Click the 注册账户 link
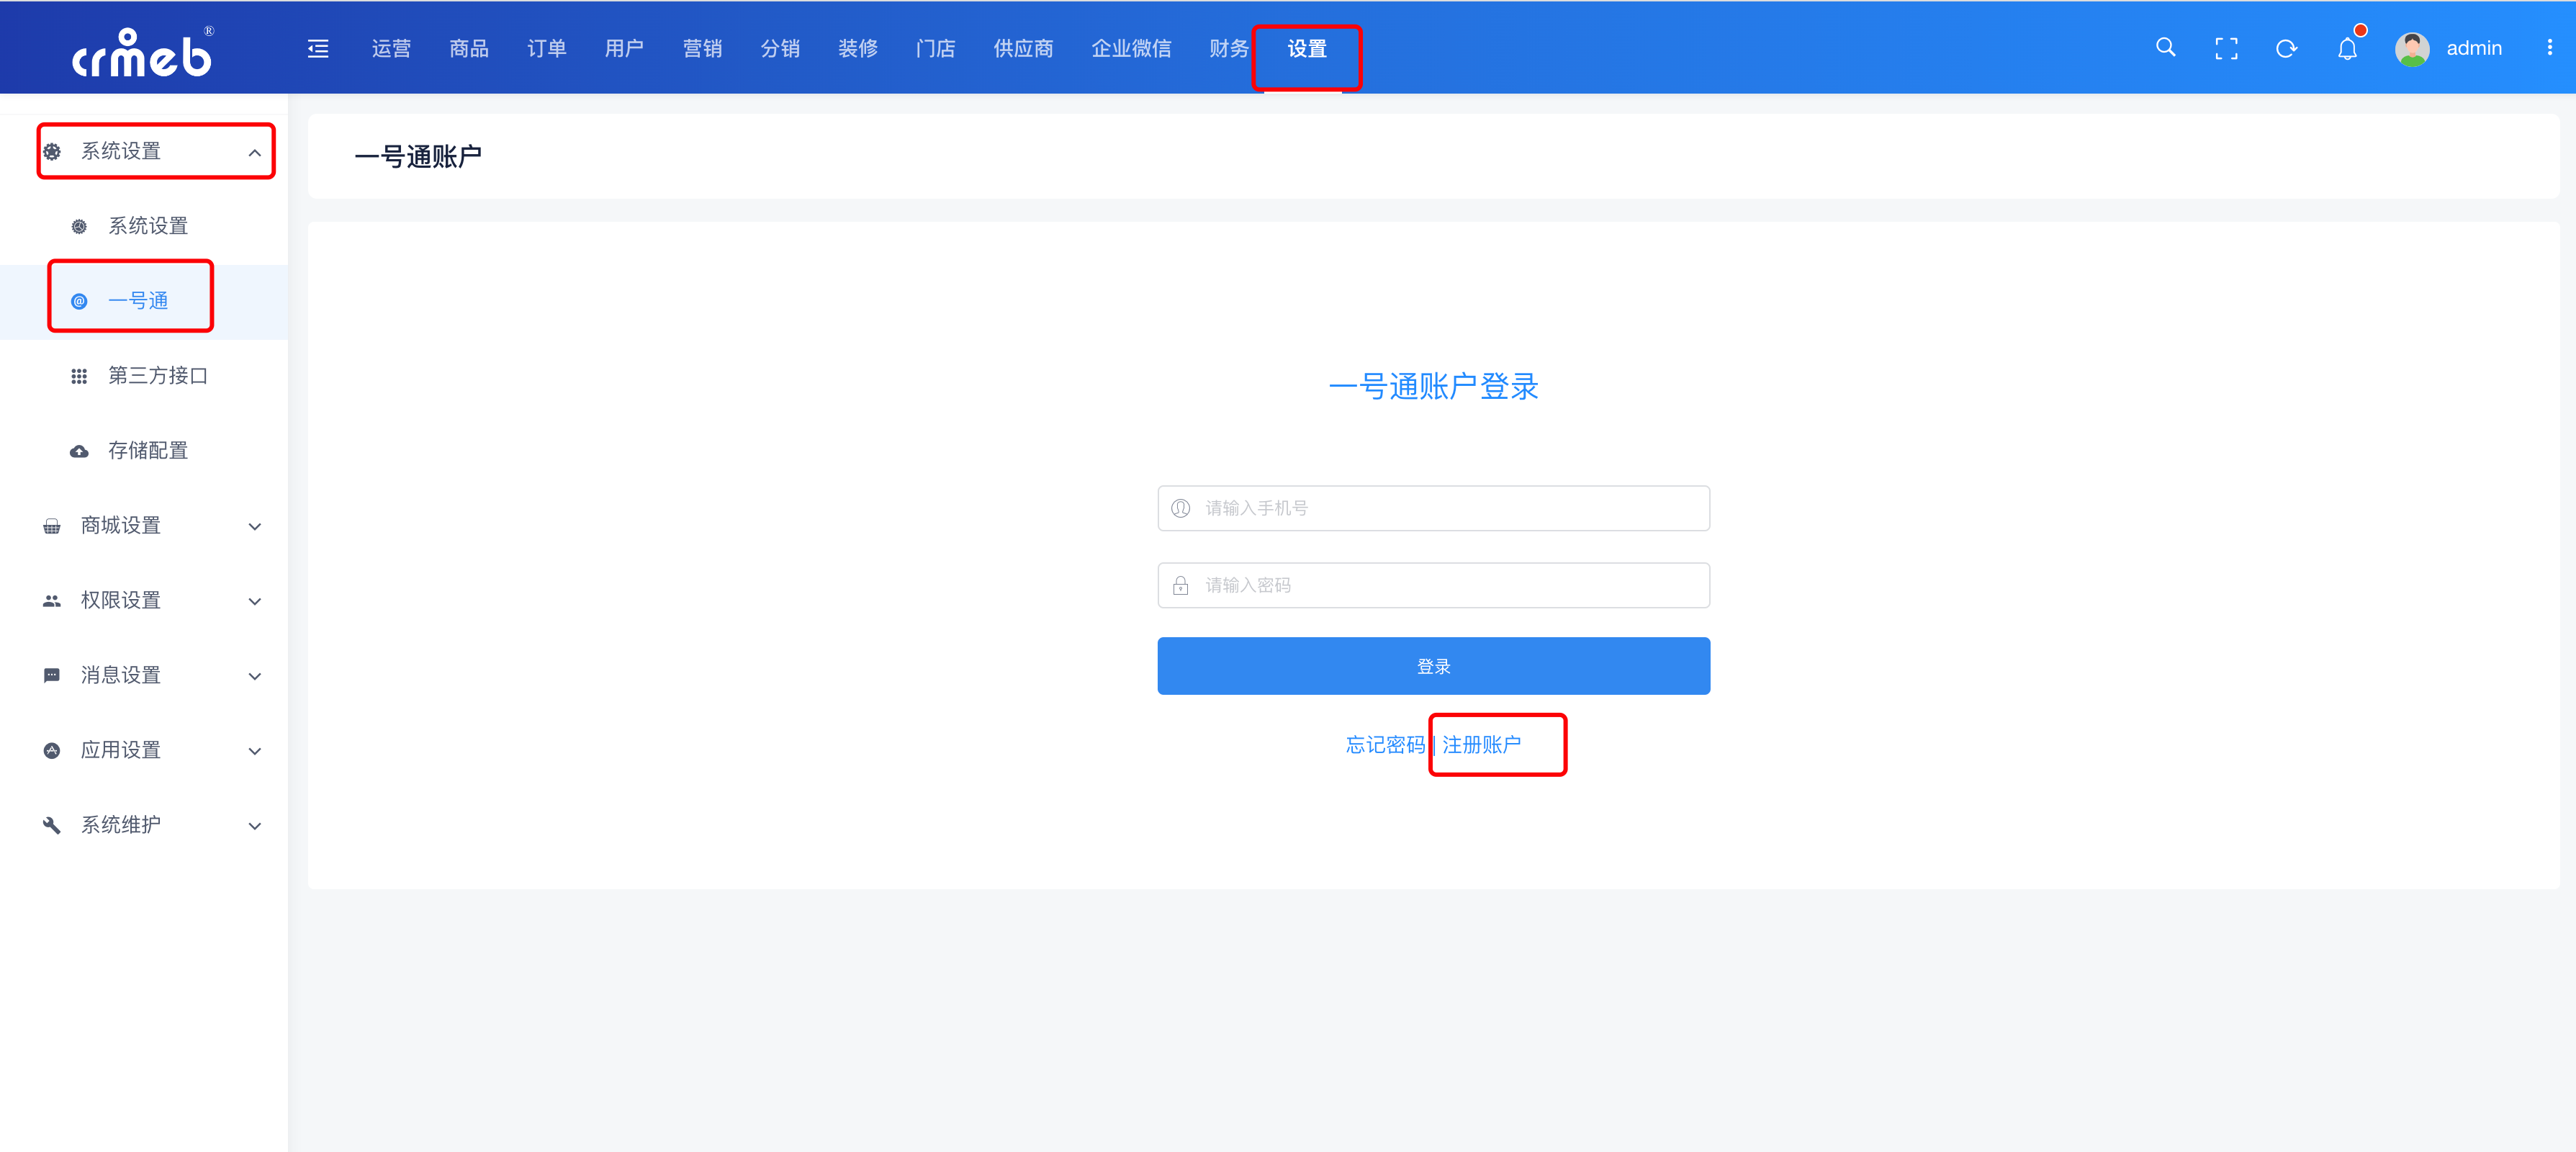 (1481, 745)
